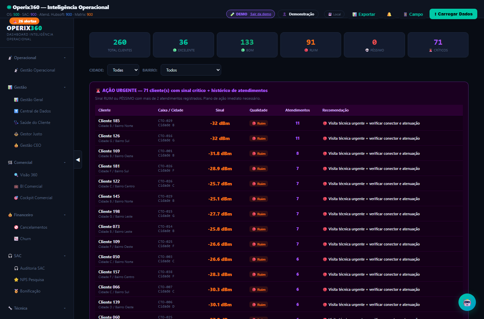Open the Campo button in header

click(413, 14)
